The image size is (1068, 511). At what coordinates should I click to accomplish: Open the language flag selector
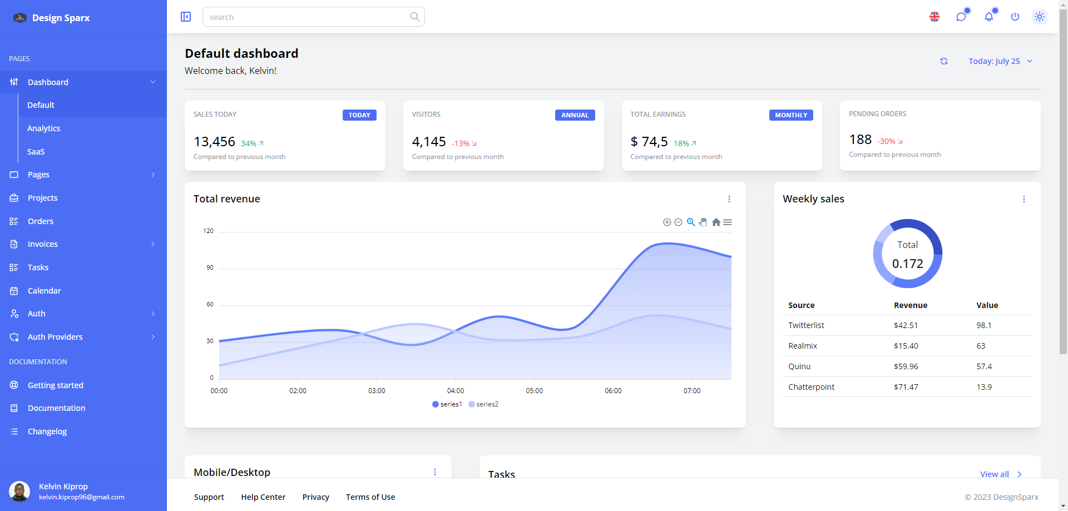934,17
